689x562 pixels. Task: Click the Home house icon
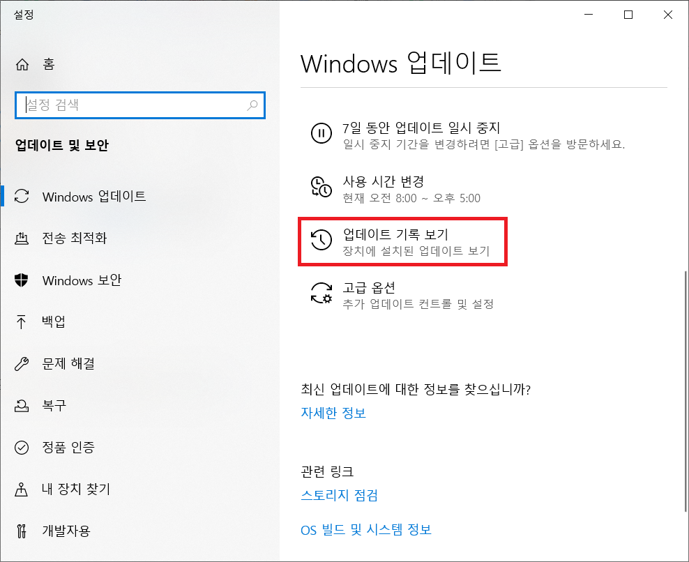point(22,65)
